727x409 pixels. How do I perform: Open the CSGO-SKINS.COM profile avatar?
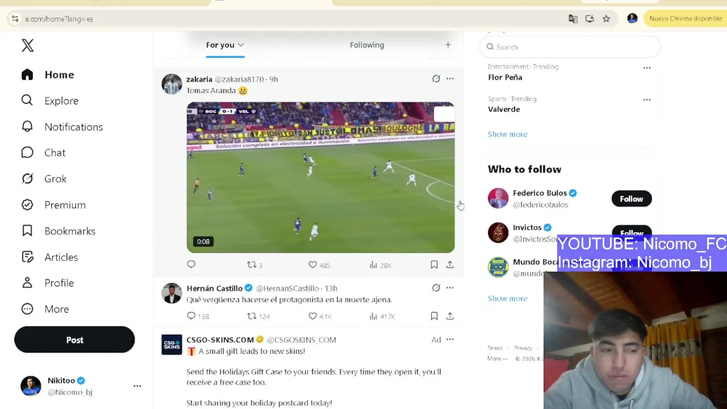(x=172, y=345)
